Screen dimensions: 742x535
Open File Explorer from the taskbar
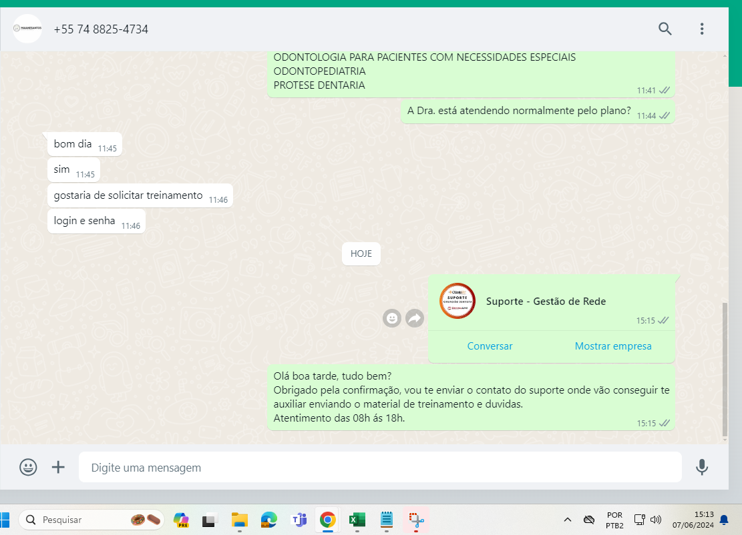click(x=240, y=520)
